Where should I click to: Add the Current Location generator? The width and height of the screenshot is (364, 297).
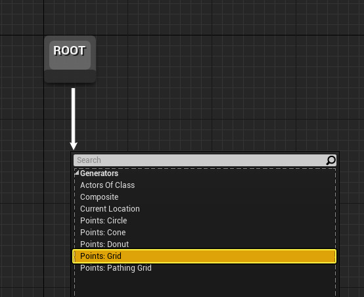pyautogui.click(x=110, y=209)
